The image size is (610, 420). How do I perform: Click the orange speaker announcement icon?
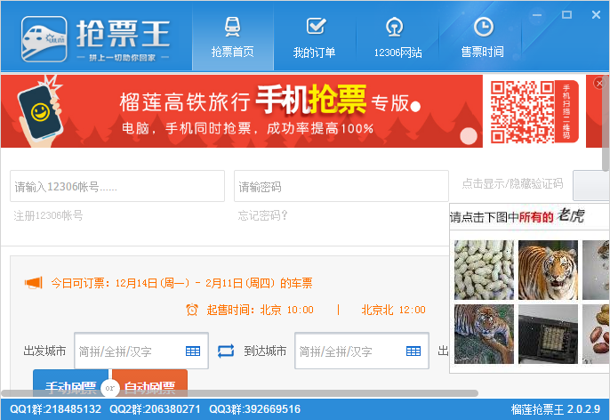point(33,283)
